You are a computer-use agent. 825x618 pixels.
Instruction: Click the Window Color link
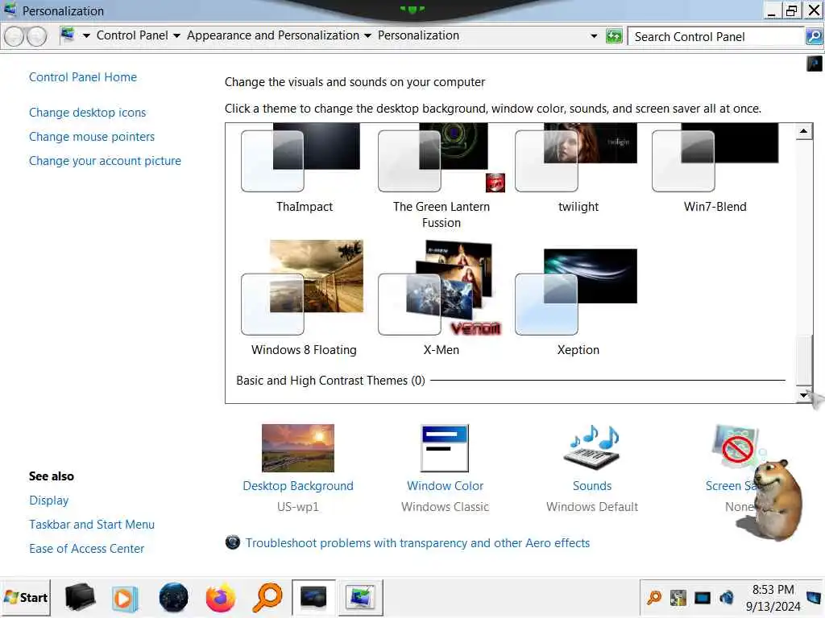coord(445,486)
